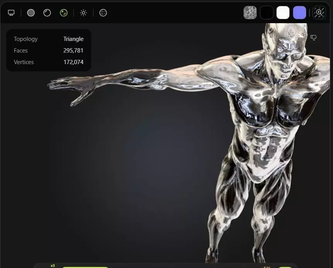This screenshot has width=333, height=268.
Task: Click the Triangle topology value
Action: (73, 39)
